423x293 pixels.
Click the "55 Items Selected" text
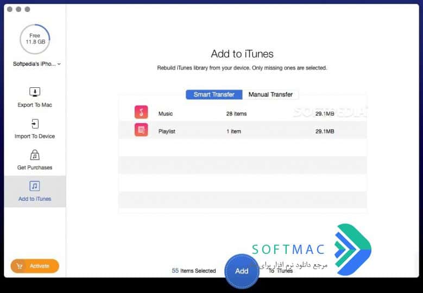194,271
